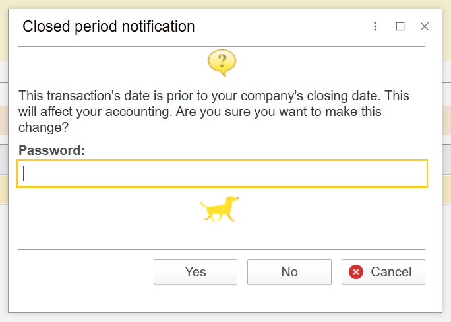Click the empty title bar area right of the title
The width and height of the screenshot is (451, 322).
pos(284,27)
